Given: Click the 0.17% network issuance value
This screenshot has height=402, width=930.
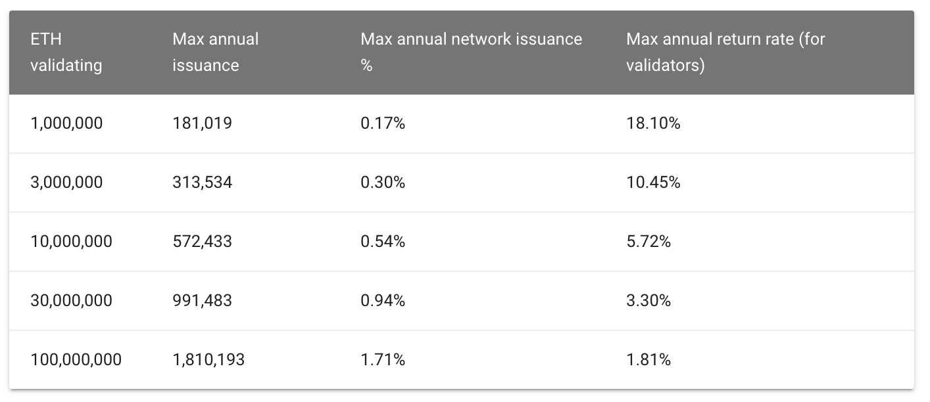Looking at the screenshot, I should tap(382, 123).
